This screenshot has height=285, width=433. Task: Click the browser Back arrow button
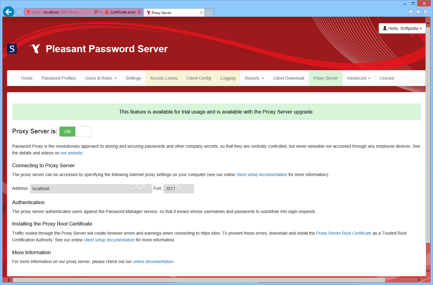tap(9, 12)
